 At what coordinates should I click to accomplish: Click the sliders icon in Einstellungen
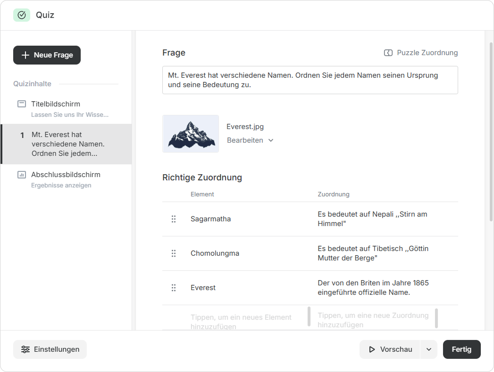(25, 349)
